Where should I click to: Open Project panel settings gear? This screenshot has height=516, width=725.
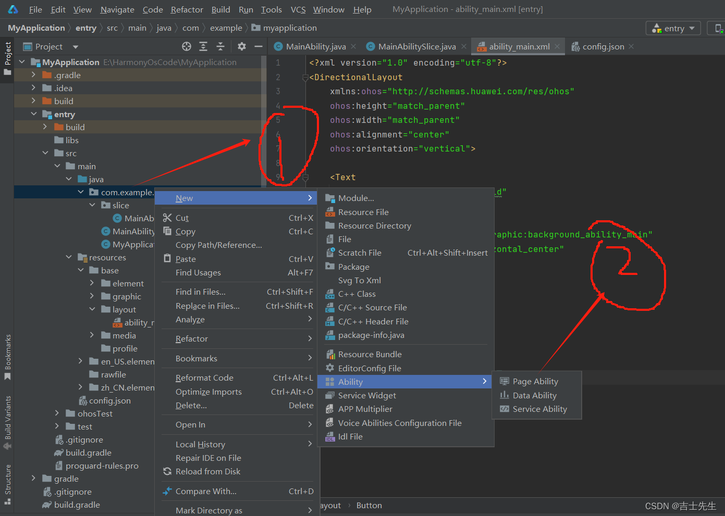click(242, 46)
